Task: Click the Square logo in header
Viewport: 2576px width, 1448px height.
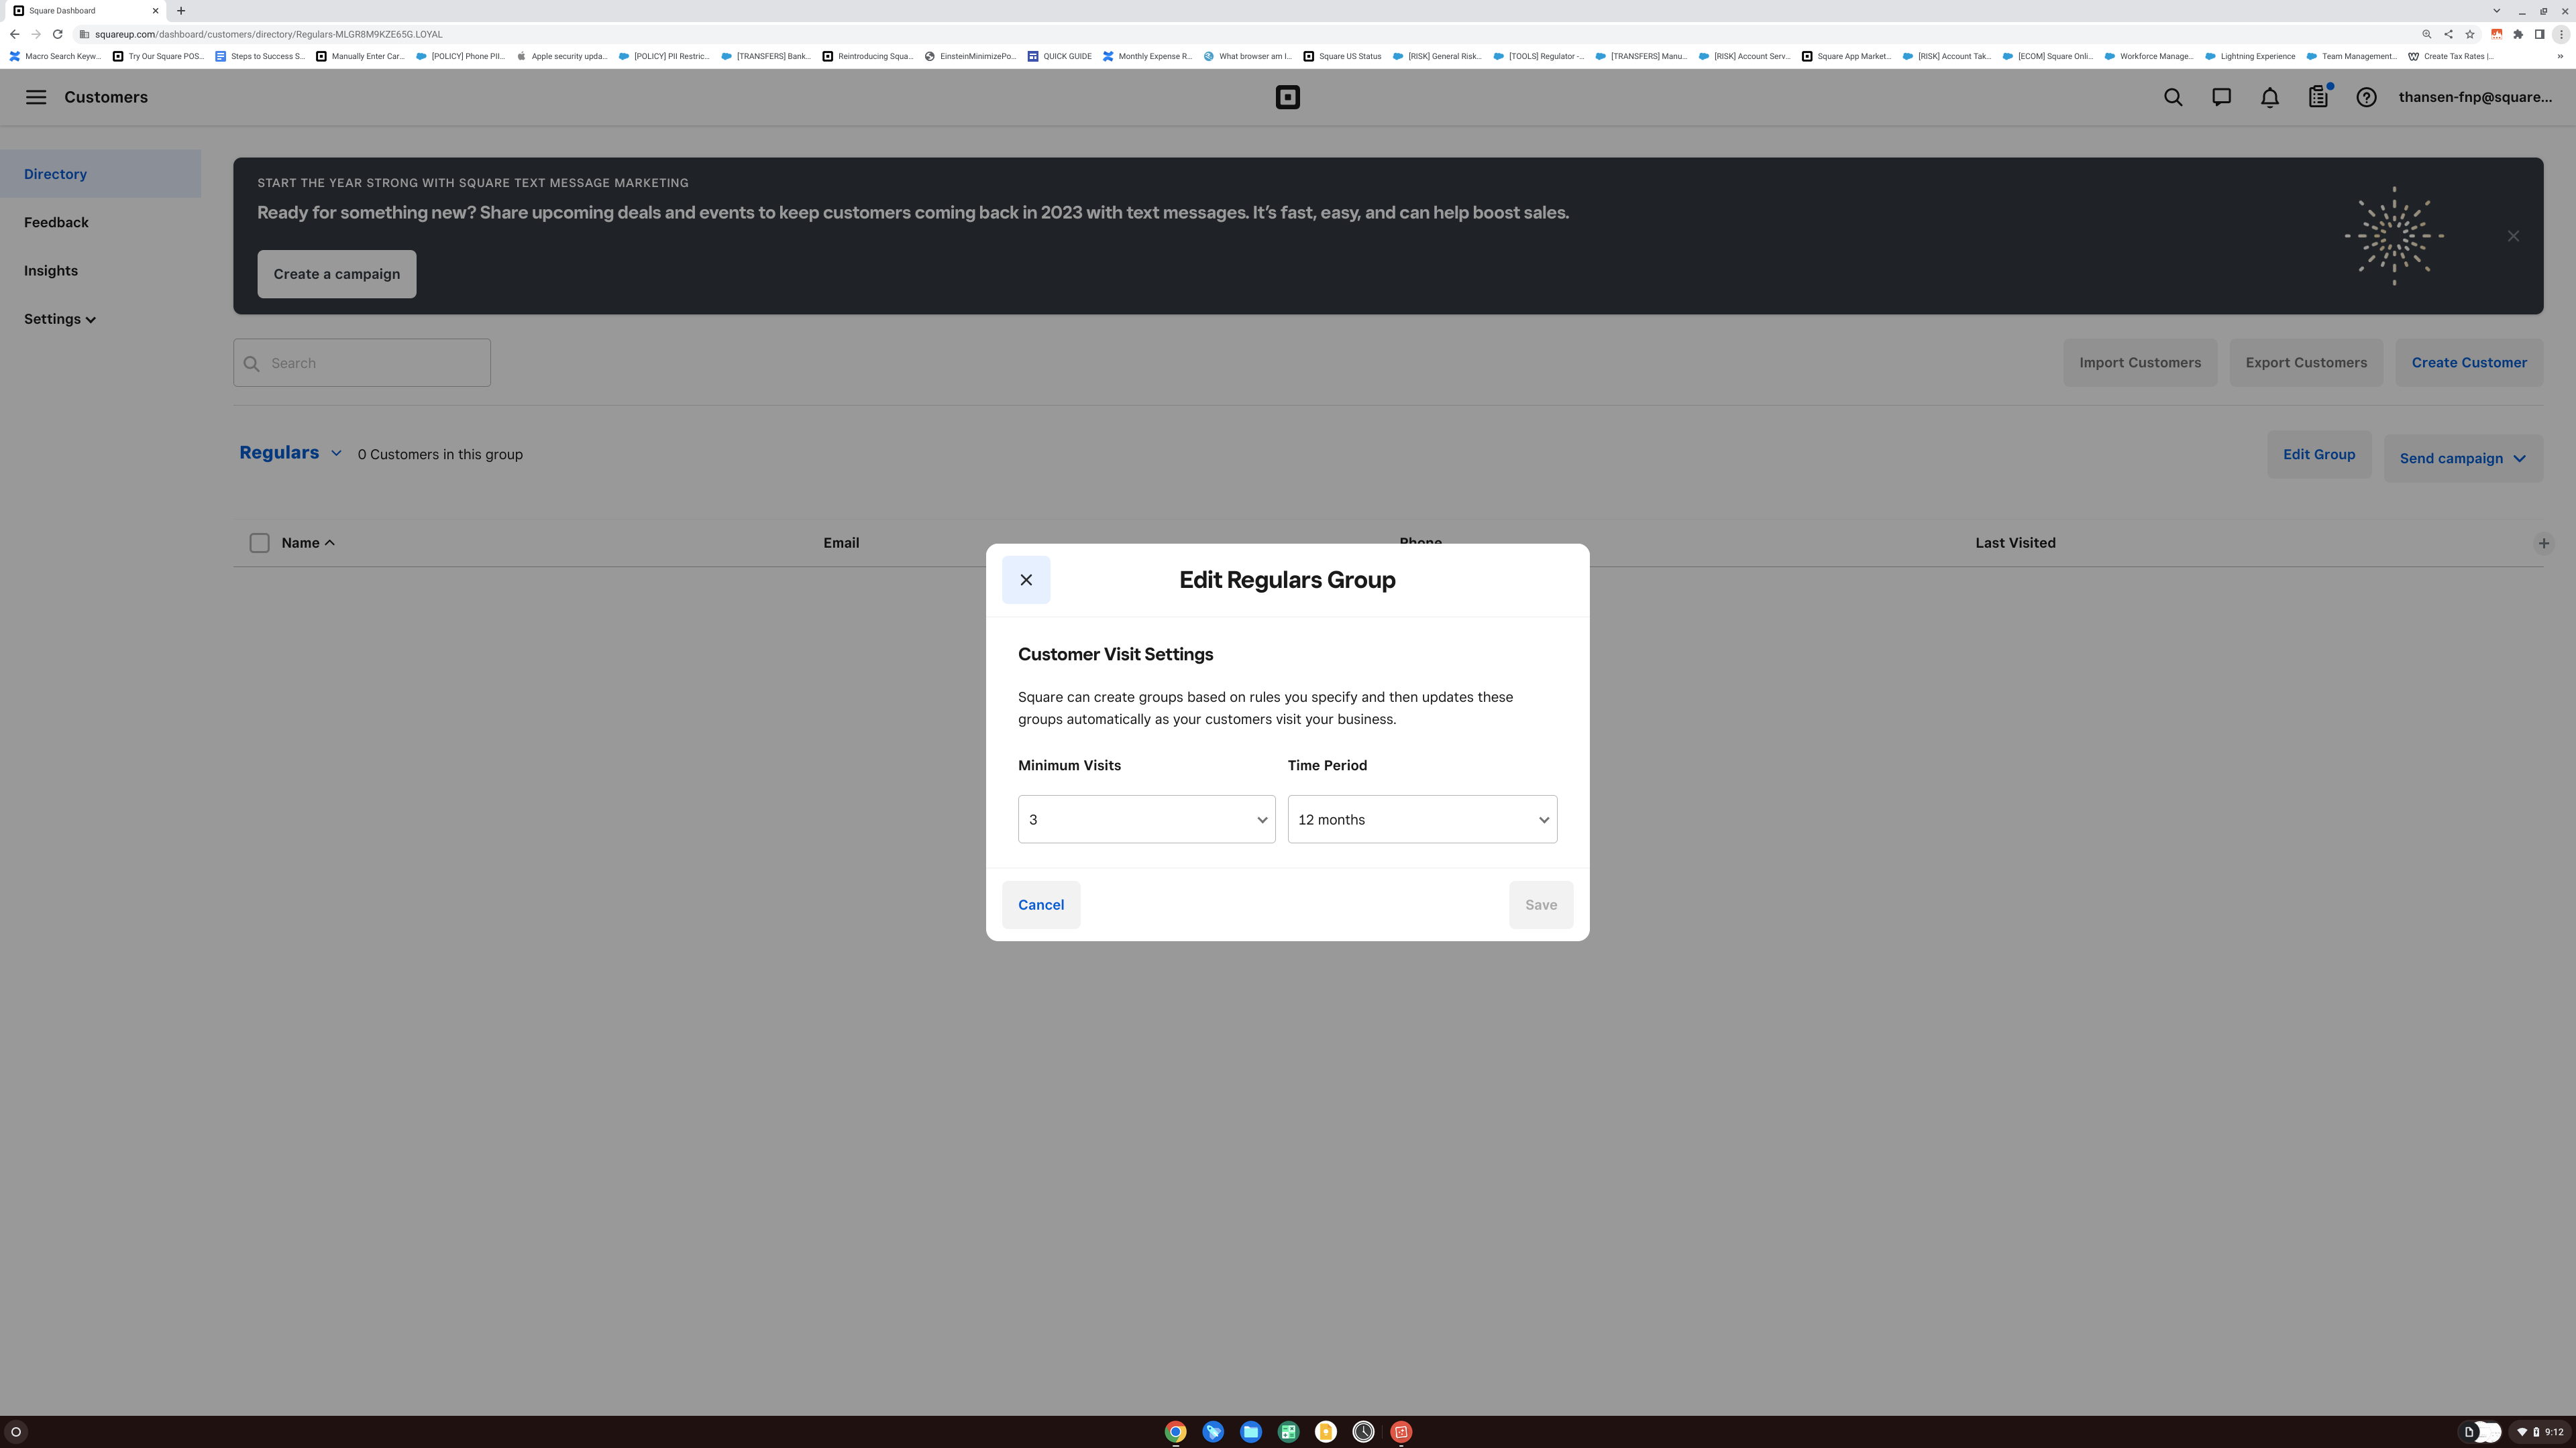Action: (1287, 97)
